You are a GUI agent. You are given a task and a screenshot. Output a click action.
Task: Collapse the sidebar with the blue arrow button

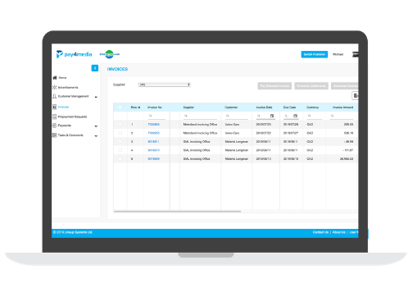pos(95,68)
